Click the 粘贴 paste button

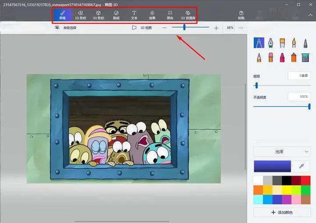(241, 15)
